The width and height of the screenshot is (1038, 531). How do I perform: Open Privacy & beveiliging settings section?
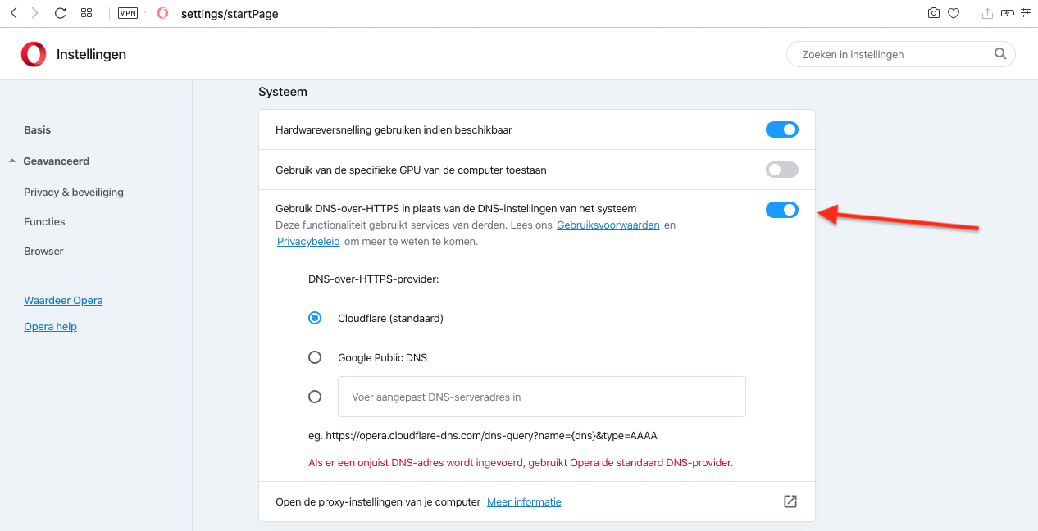74,192
